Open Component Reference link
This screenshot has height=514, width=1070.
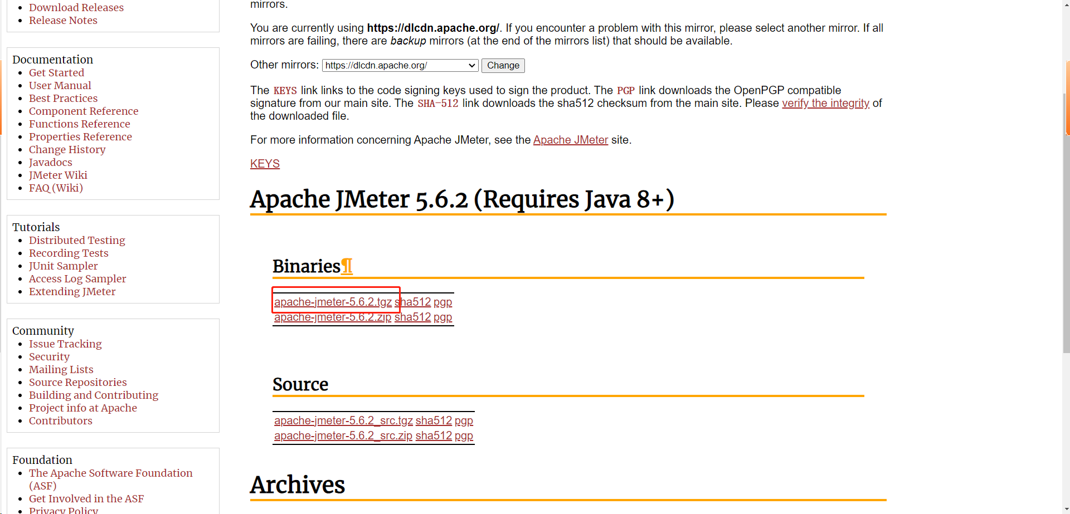pos(84,111)
